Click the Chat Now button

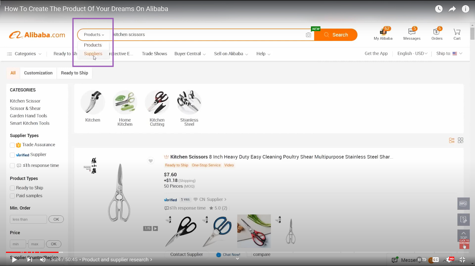[x=228, y=255]
